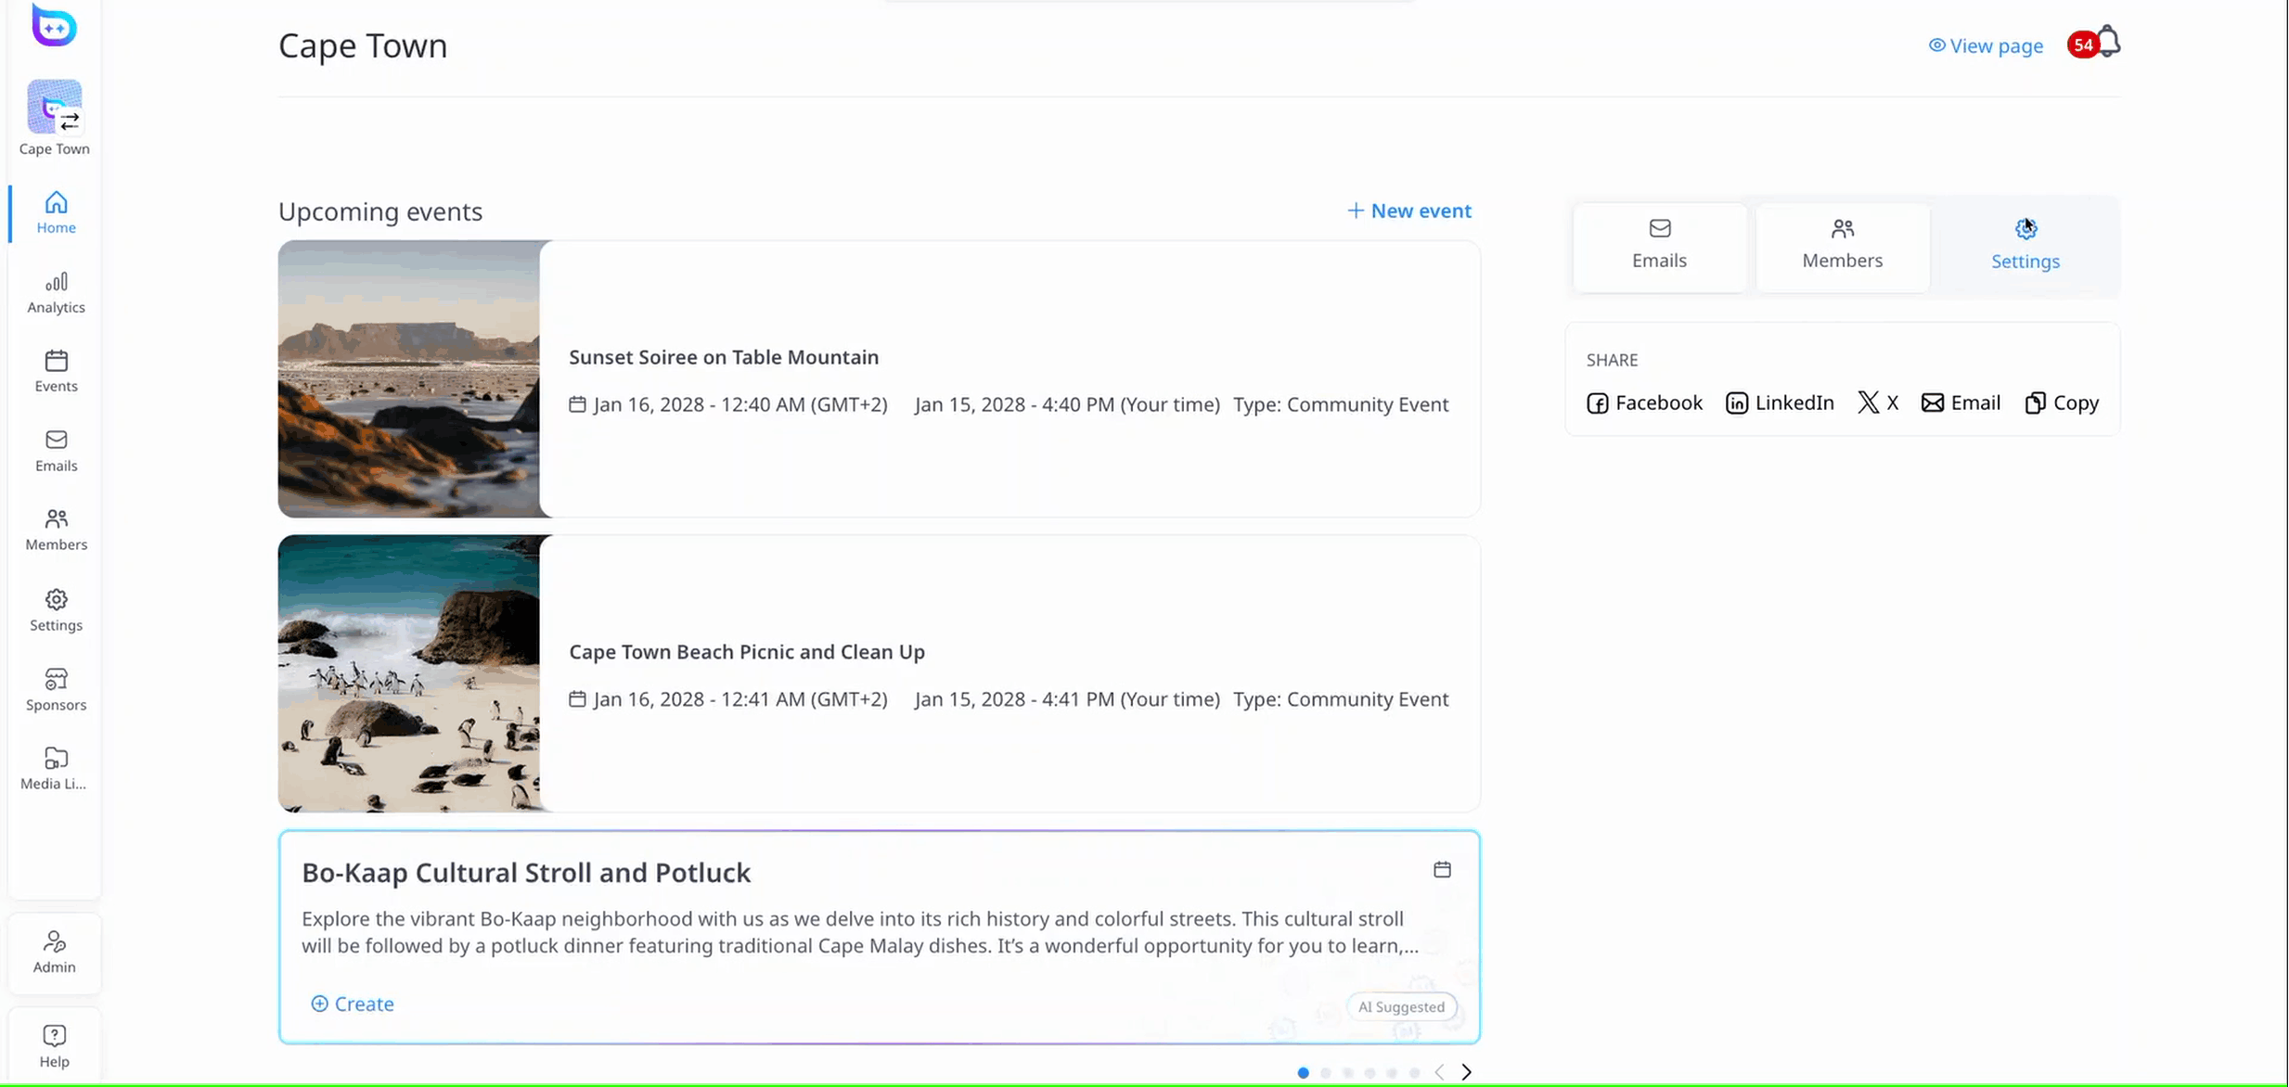Open Media Library in the sidebar
Image resolution: width=2289 pixels, height=1087 pixels.
pos(56,769)
